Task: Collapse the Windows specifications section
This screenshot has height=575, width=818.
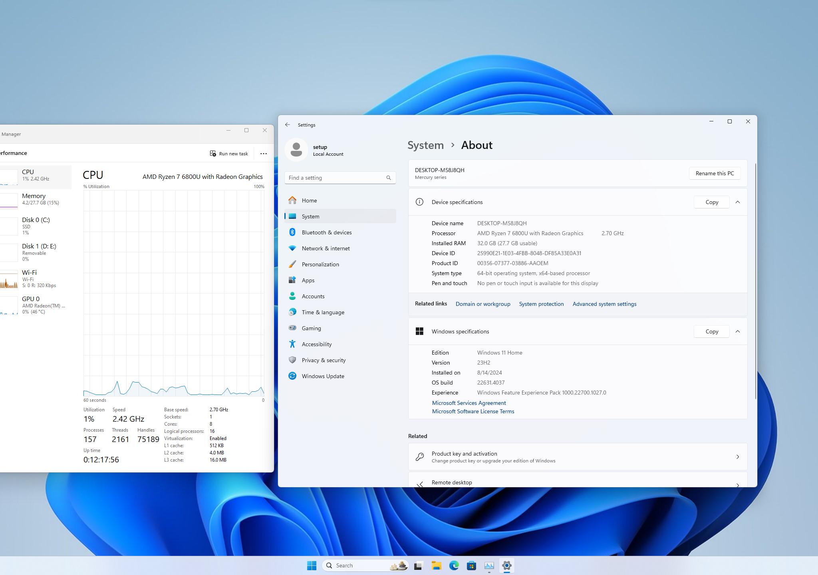Action: 738,331
